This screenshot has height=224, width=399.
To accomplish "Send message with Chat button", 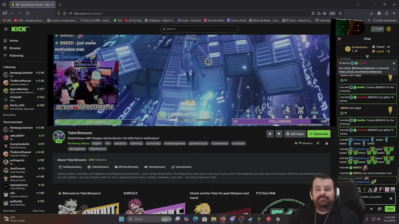I will (x=390, y=209).
